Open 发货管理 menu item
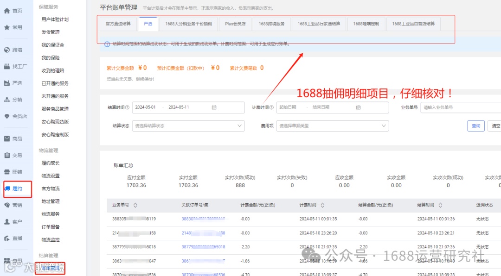 click(x=51, y=32)
